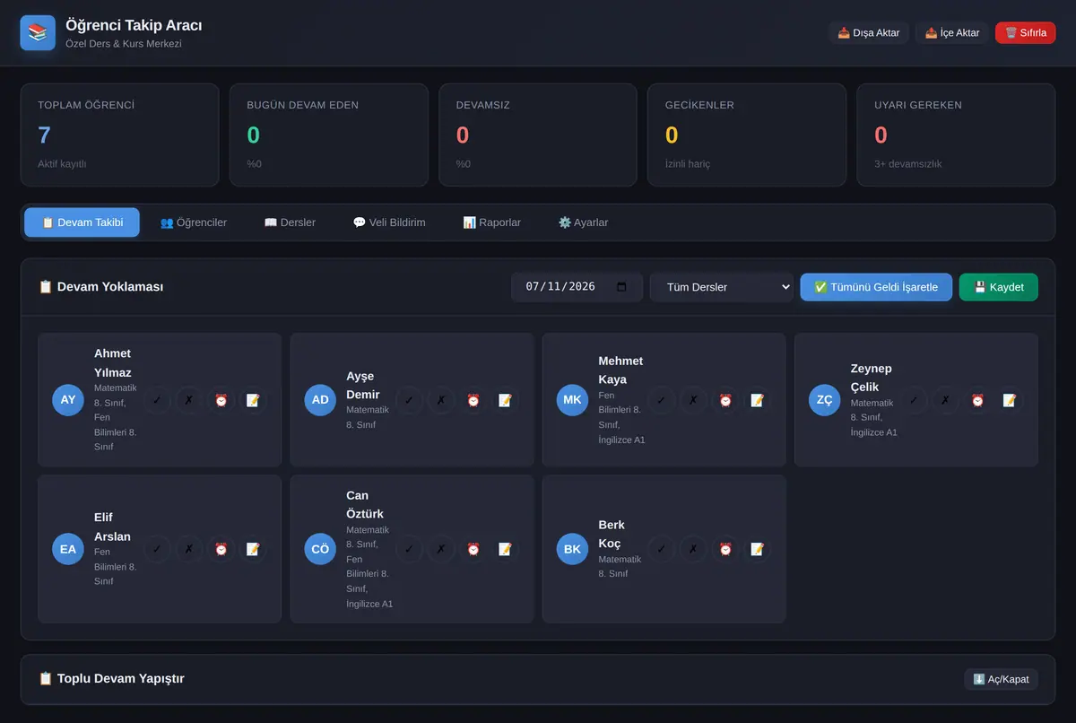Click the book app logo icon

(38, 32)
